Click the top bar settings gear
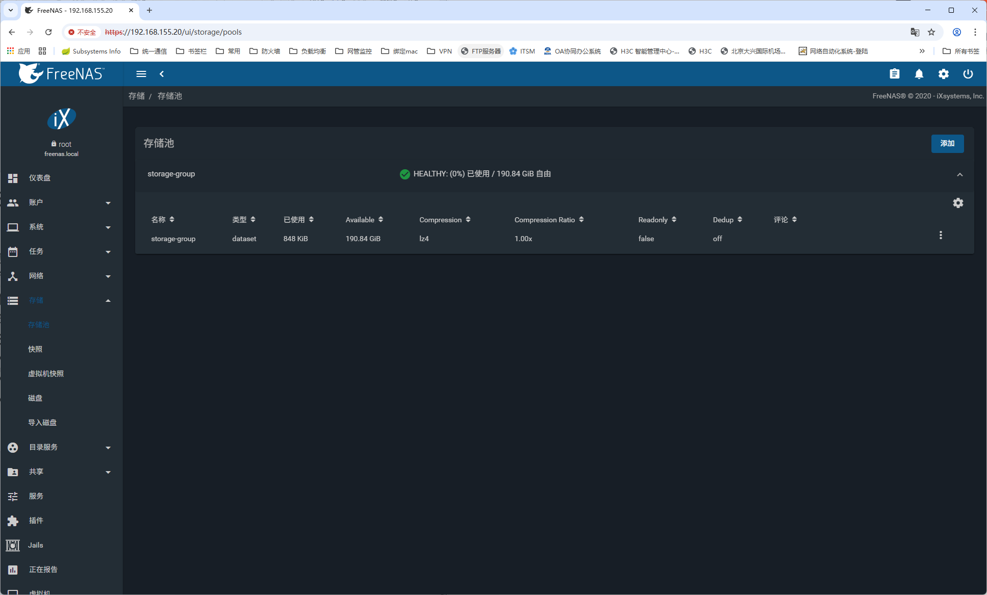Viewport: 987px width, 595px height. click(x=943, y=74)
